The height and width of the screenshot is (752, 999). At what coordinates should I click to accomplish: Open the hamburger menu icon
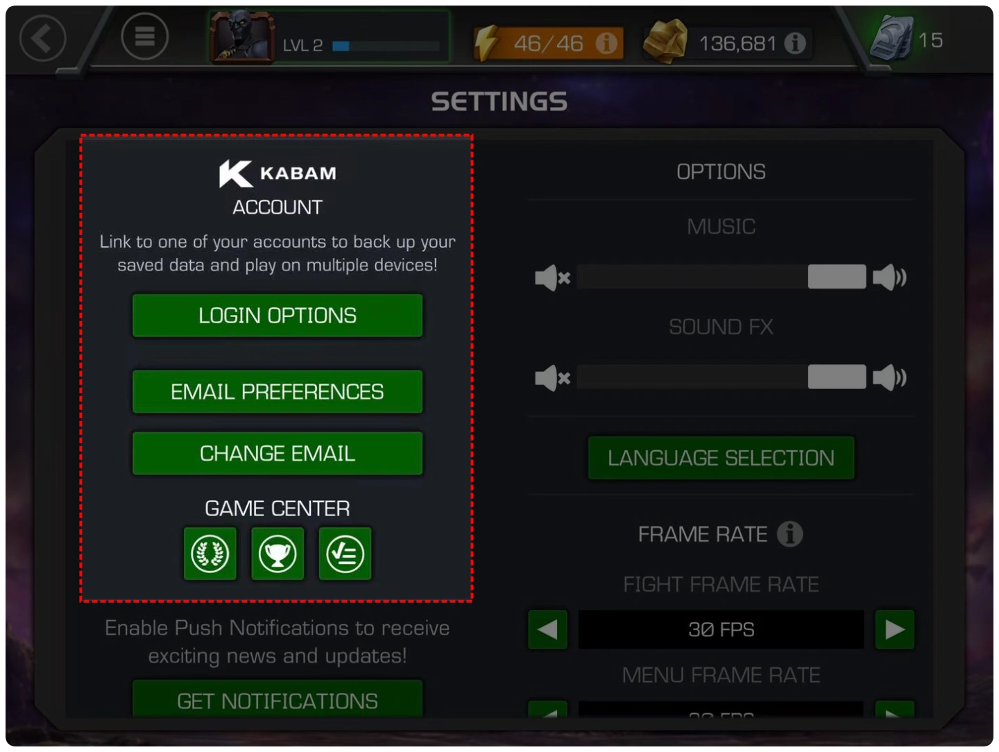[x=144, y=37]
